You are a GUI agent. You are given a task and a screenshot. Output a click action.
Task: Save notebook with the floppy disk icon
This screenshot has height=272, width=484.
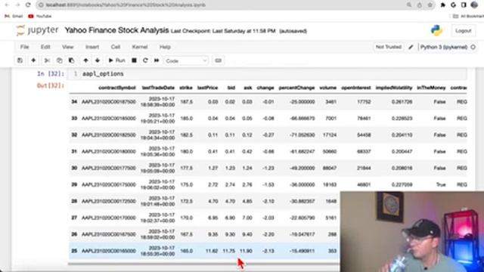pyautogui.click(x=20, y=60)
